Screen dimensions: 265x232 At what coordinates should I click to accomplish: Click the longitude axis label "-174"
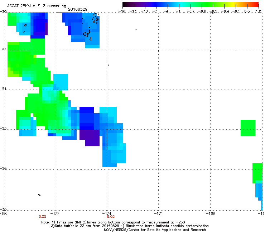[x=107, y=213]
